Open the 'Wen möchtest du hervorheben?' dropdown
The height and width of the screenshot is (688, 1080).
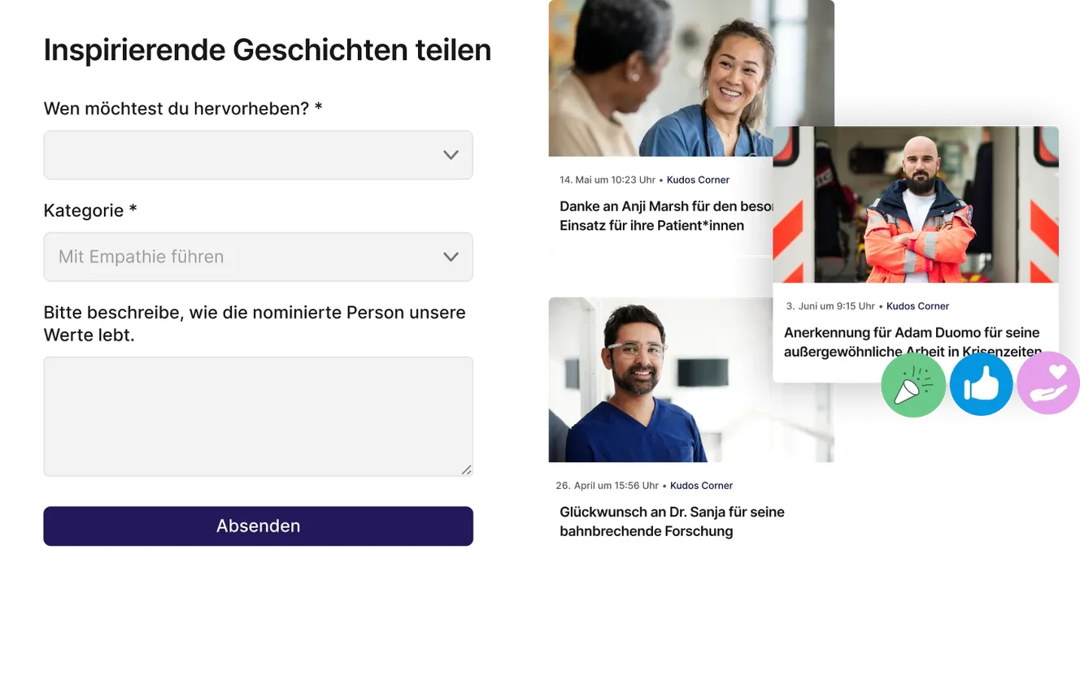[x=258, y=155]
